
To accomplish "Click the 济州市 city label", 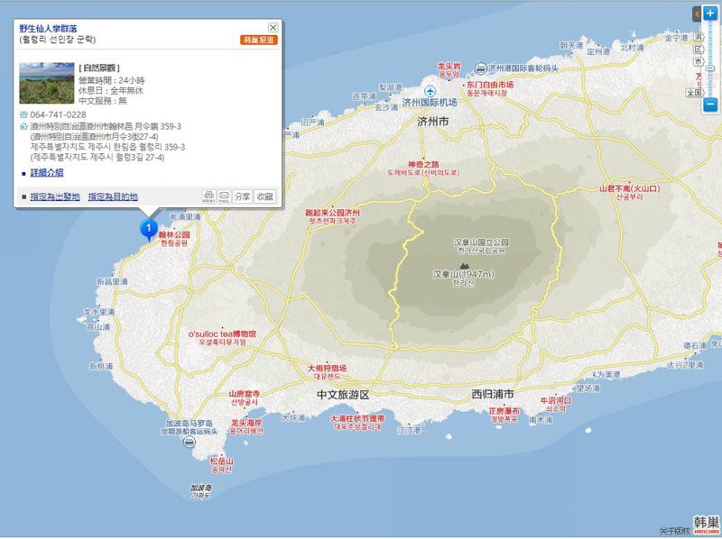I will 433,122.
